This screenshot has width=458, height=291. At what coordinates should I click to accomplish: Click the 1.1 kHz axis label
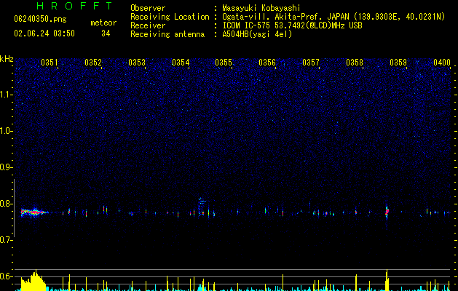tap(7, 95)
